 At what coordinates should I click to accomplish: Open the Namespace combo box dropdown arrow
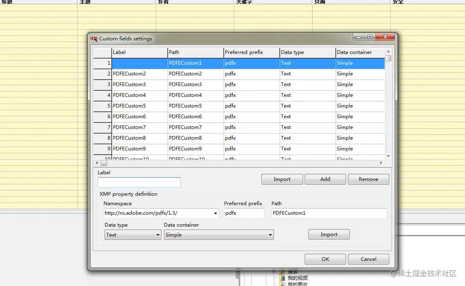pos(215,213)
